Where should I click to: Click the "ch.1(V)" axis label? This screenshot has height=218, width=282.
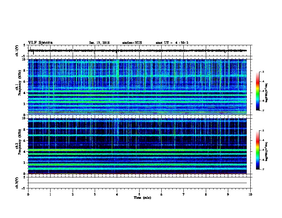point(17,51)
